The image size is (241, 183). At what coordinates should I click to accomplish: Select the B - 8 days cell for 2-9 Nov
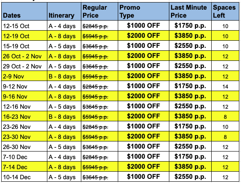pos(64,76)
